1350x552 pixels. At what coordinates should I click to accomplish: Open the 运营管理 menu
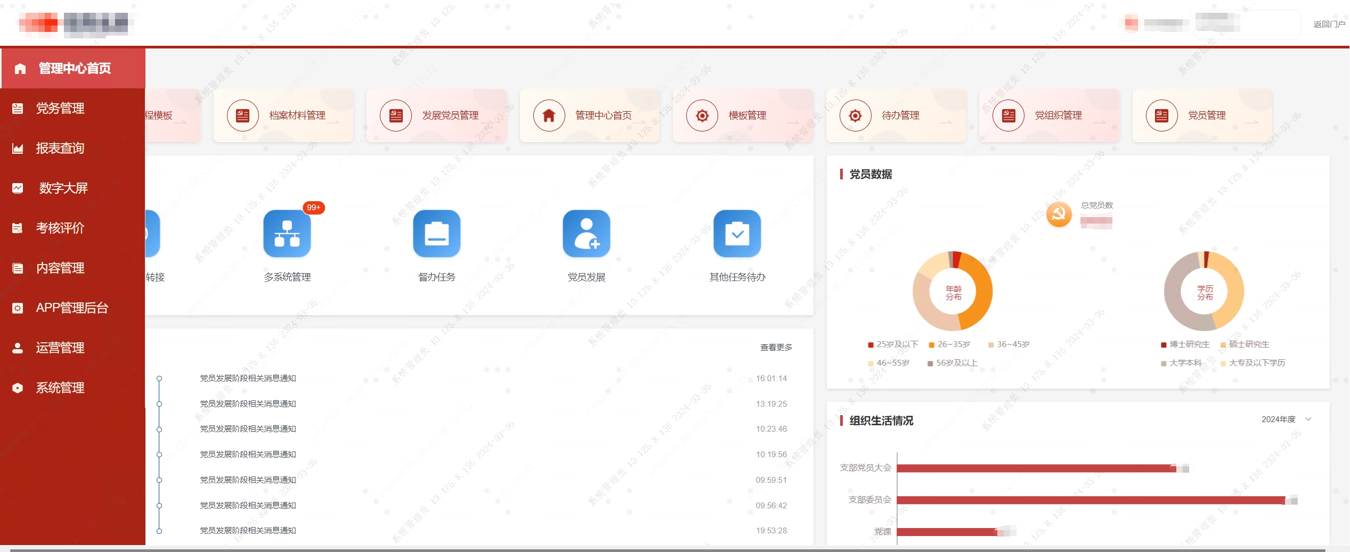point(72,348)
